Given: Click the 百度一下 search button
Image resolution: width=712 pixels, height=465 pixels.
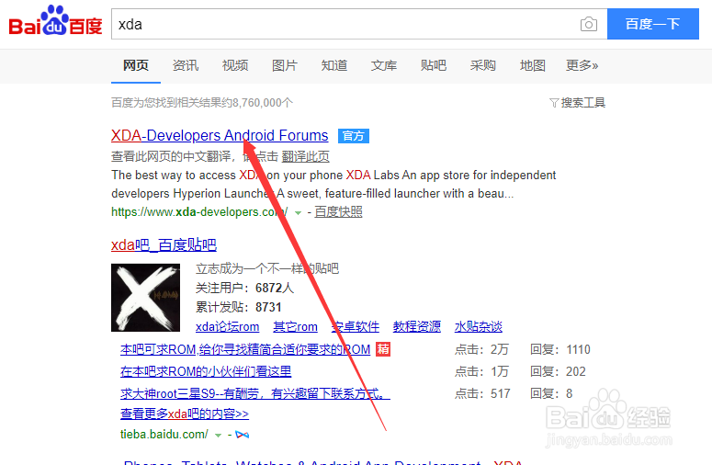Looking at the screenshot, I should point(653,24).
